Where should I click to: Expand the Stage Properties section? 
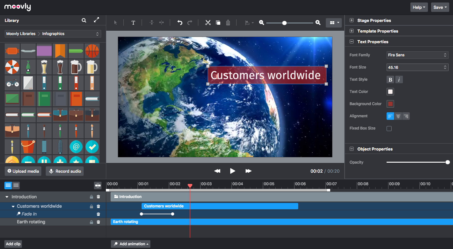(x=351, y=20)
